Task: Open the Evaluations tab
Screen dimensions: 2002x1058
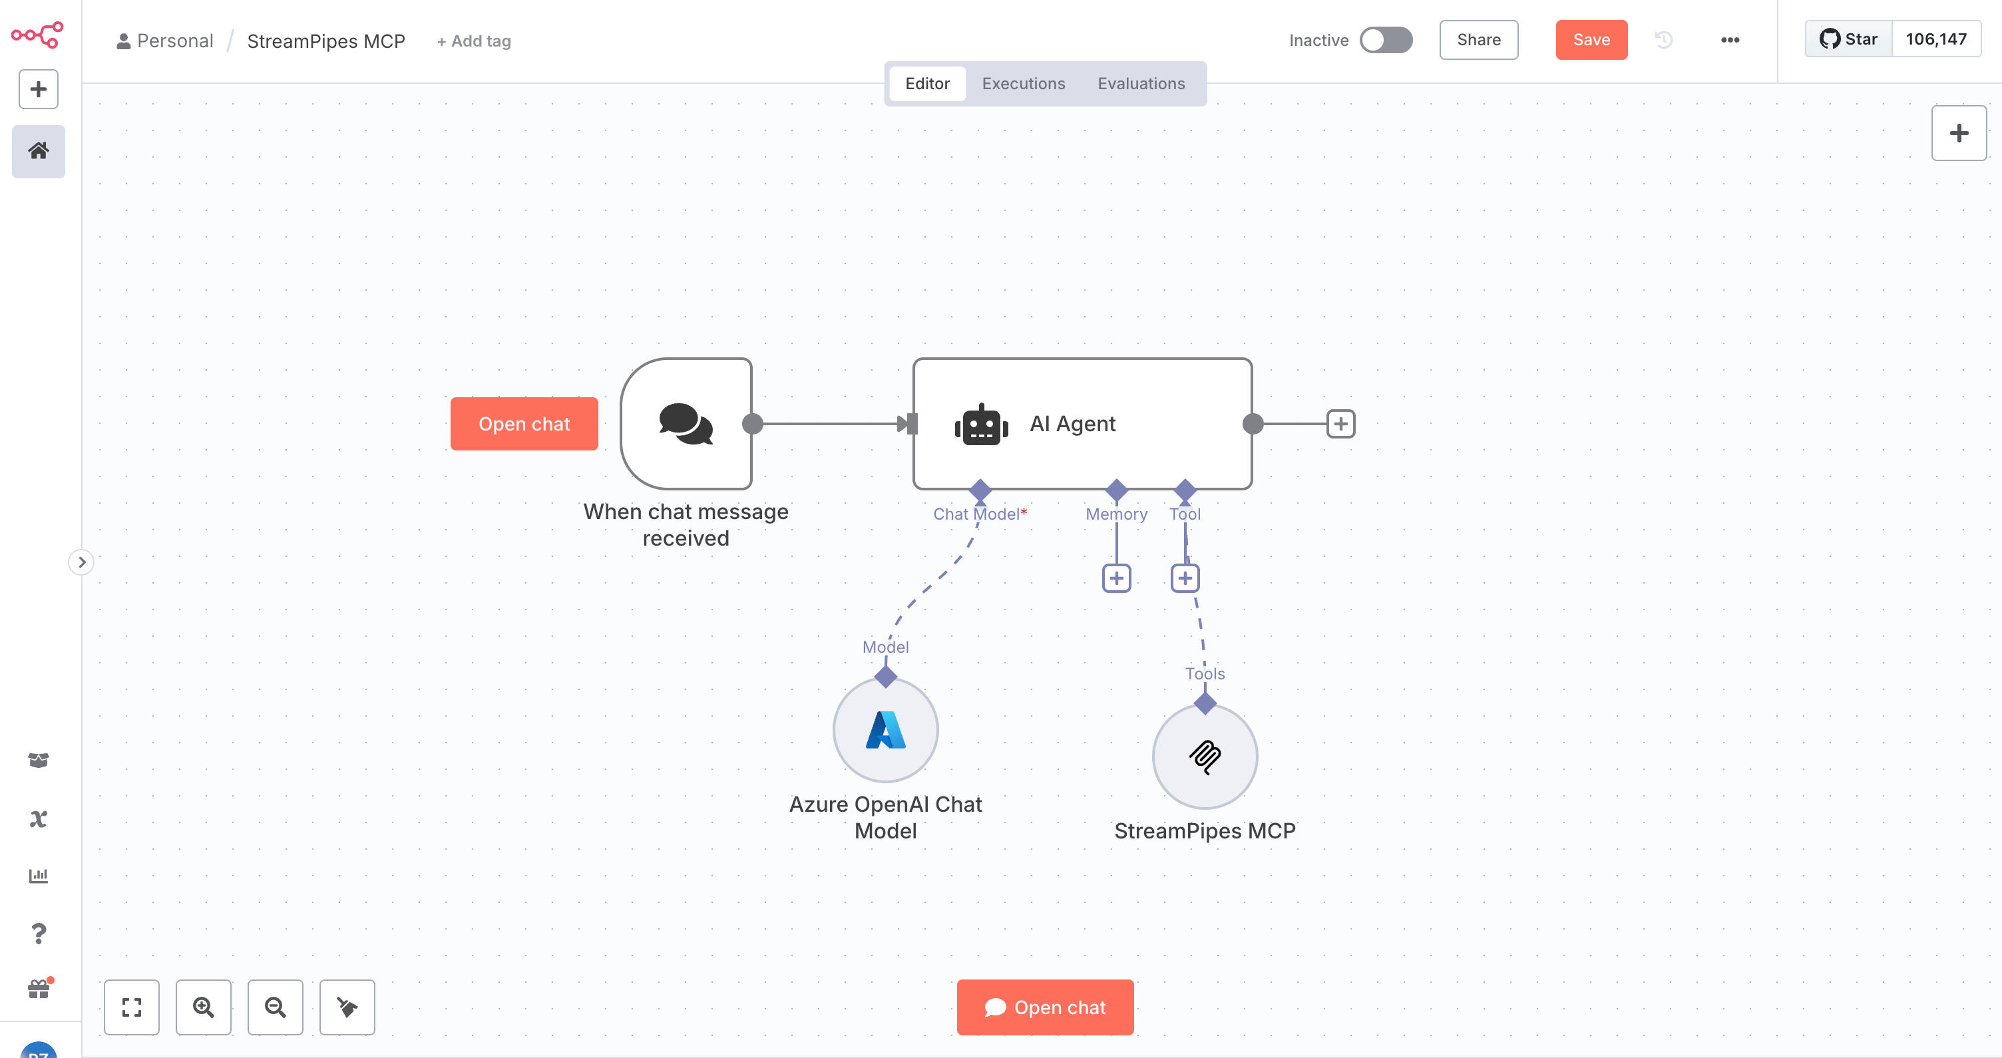Action: pos(1140,83)
